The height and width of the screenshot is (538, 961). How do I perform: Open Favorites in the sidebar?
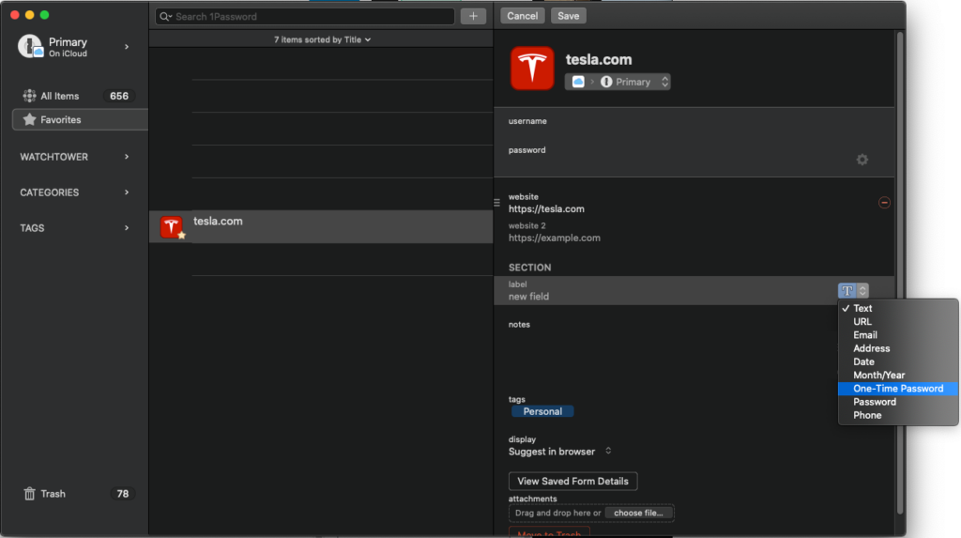point(60,120)
